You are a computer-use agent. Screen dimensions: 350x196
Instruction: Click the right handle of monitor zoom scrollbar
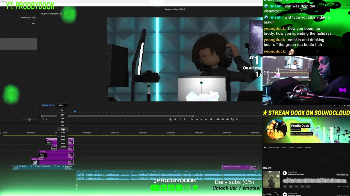pyautogui.click(x=193, y=116)
